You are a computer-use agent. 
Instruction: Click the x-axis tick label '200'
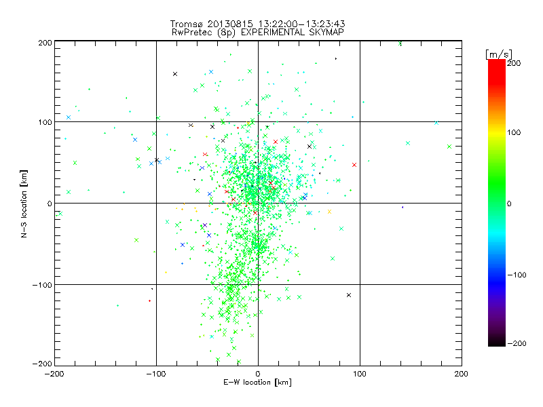pyautogui.click(x=462, y=374)
